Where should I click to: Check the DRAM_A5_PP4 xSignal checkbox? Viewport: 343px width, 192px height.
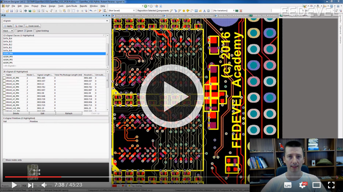4,93
